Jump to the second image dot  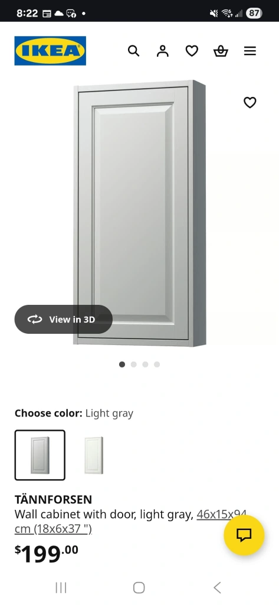click(134, 364)
